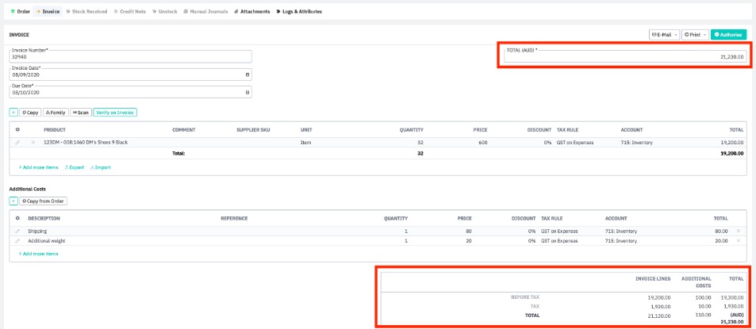Delete the Shipping additional cost row
Screen dimensions: 756x329
738,231
